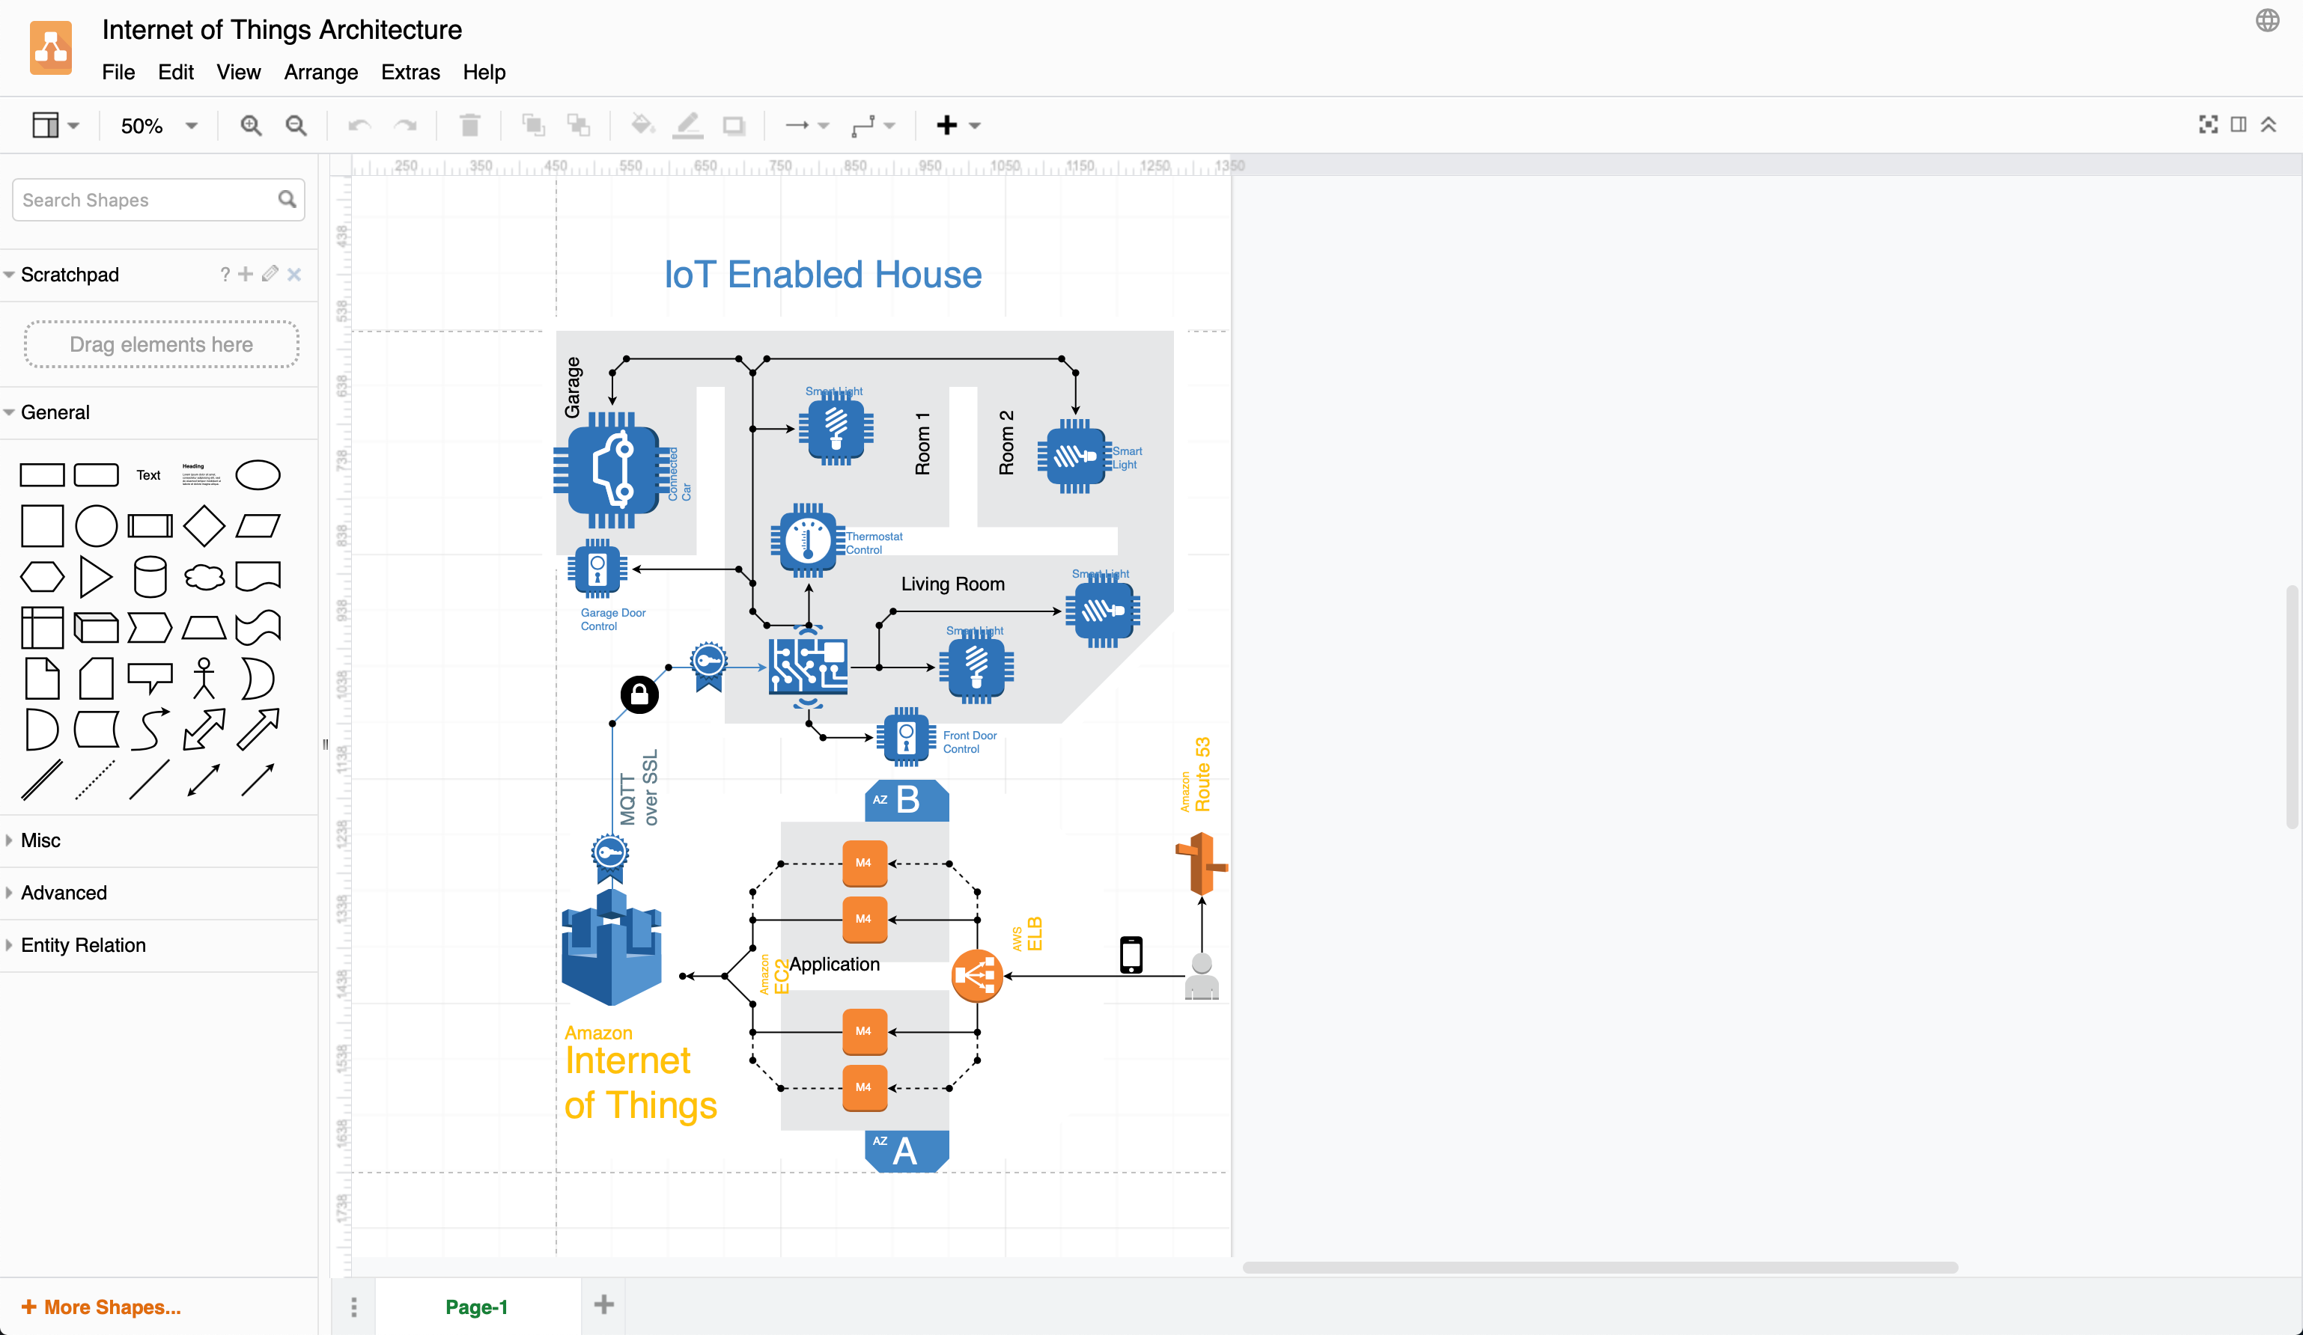Select the Delete icon in the toolbar
The height and width of the screenshot is (1335, 2303).
tap(469, 125)
